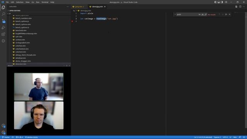
Task: Open the View menu
Action: [x=27, y=2]
